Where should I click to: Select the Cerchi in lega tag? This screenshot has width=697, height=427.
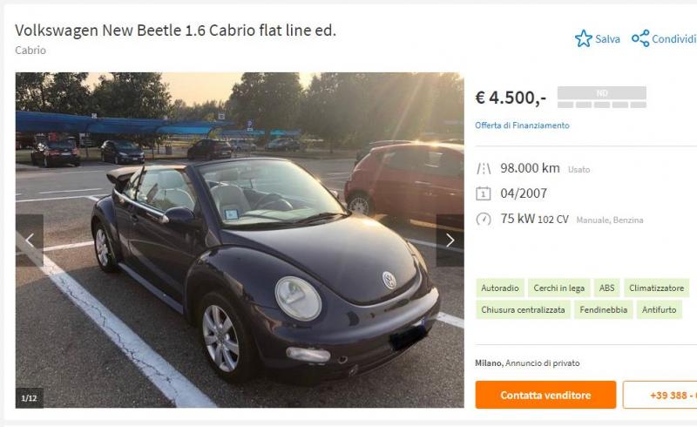pos(558,288)
